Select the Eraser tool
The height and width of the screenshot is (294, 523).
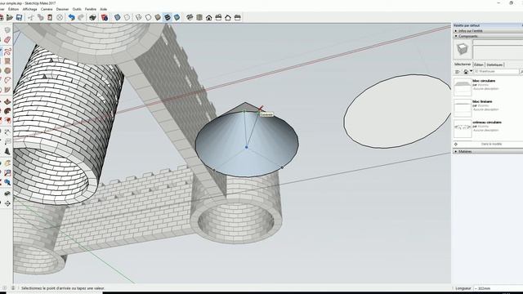(7, 40)
